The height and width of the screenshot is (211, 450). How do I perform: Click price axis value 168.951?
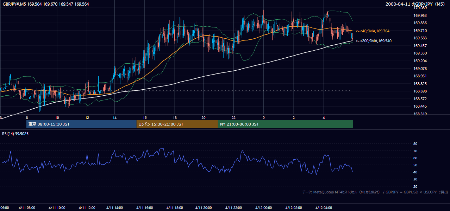point(420,76)
